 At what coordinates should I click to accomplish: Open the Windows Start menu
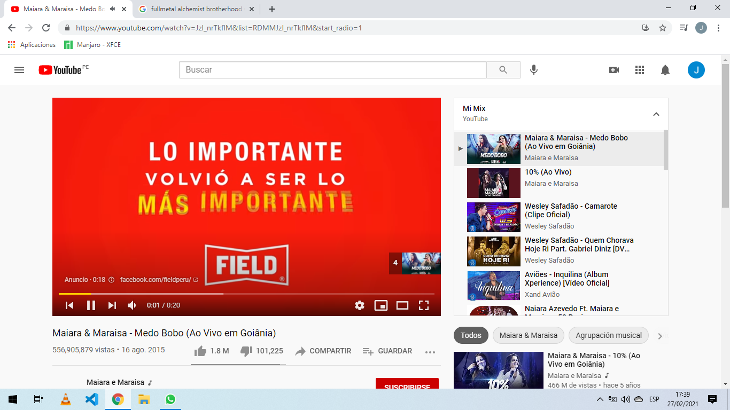pyautogui.click(x=13, y=399)
